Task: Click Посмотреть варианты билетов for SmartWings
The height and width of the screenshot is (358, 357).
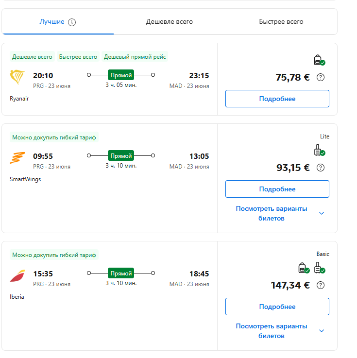Action: click(272, 213)
